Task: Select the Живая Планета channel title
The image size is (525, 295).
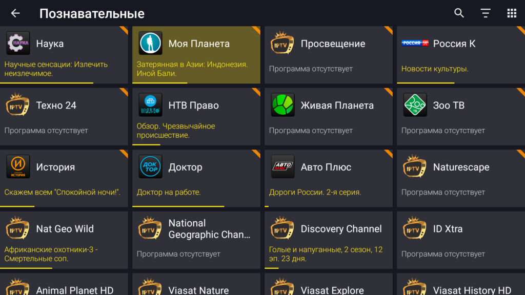Action: coord(337,106)
